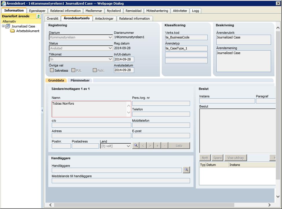Toggle the PUL checkbox
Screen dimensions: 282x209
pyautogui.click(x=73, y=70)
